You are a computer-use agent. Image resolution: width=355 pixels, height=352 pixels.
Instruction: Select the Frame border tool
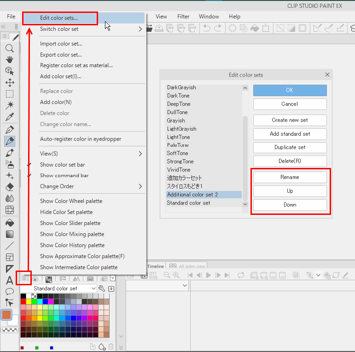pos(10,257)
